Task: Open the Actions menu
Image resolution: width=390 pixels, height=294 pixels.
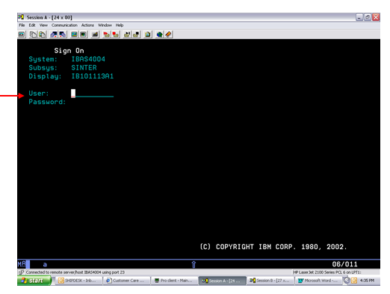Action: [x=87, y=25]
